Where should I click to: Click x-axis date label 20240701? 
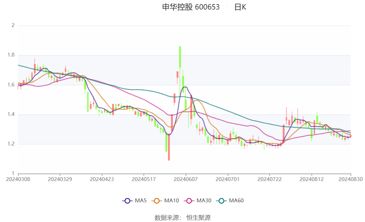pos(228,179)
